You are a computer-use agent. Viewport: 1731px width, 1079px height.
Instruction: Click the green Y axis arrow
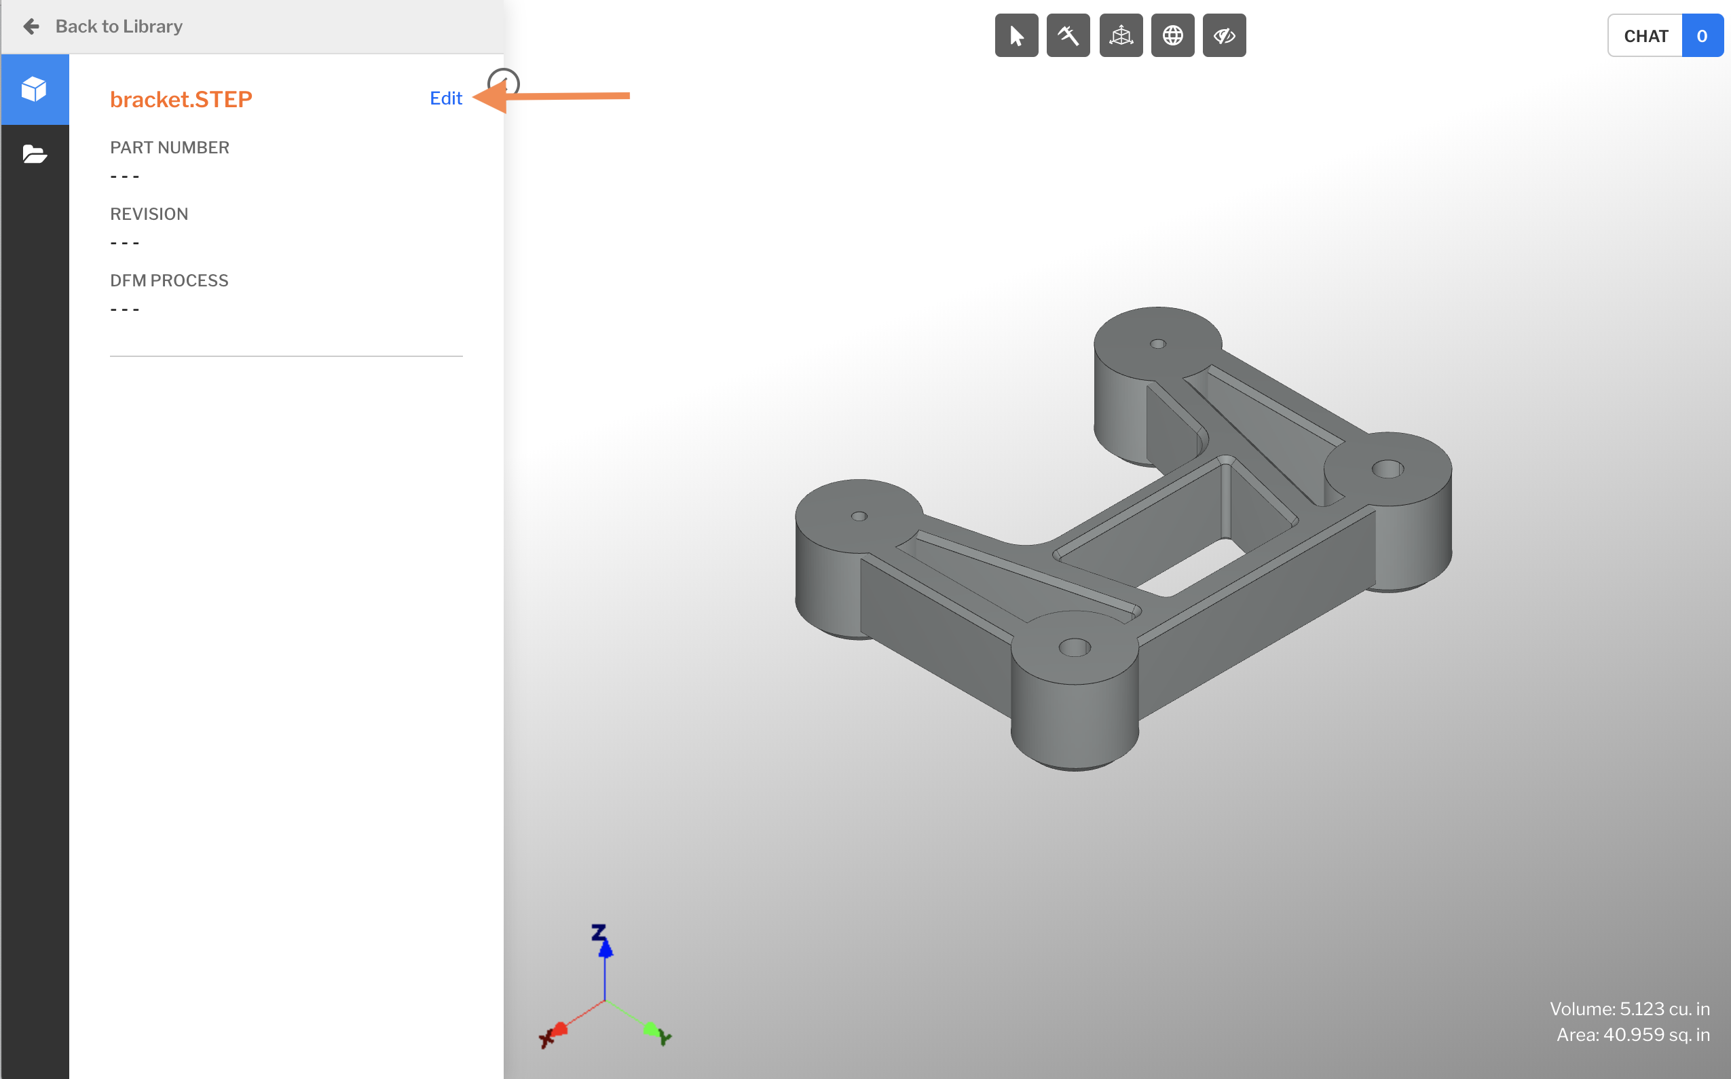click(x=650, y=1029)
